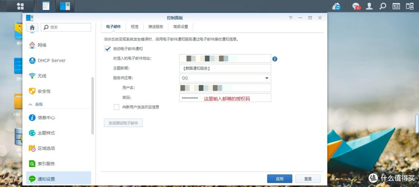
Task: Open the cloud sync status icon
Action: click(x=336, y=7)
